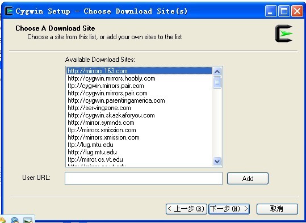Click the scroll down arrow of site list
Screen dimensions: 306x223
(x=217, y=161)
